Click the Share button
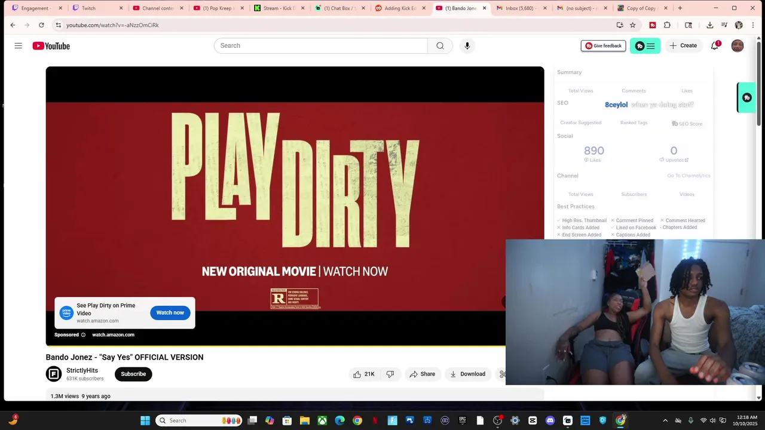The height and width of the screenshot is (430, 765). click(x=423, y=374)
